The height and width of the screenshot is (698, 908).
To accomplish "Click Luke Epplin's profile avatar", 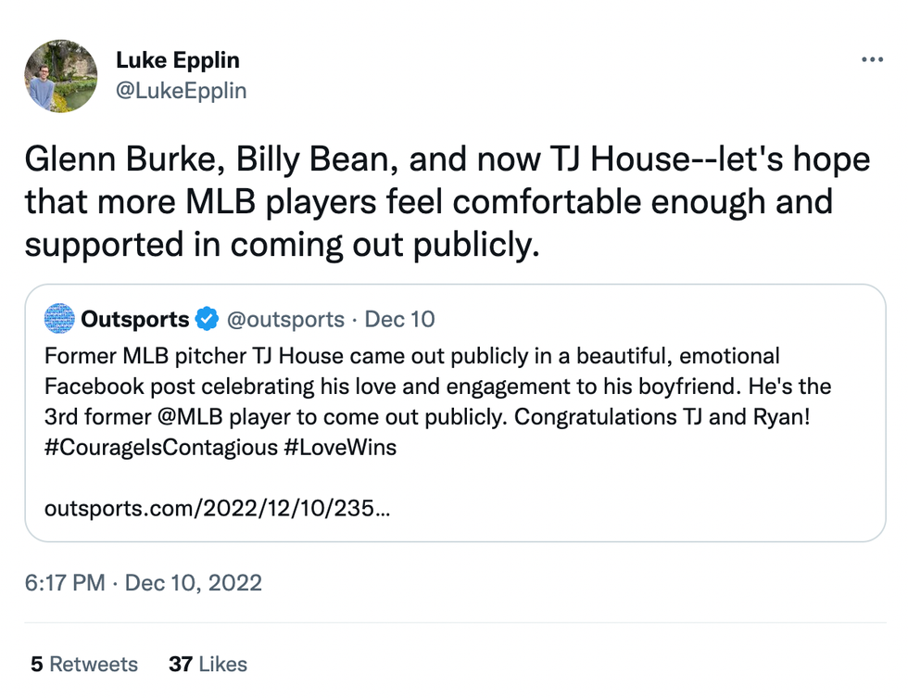I will point(61,76).
